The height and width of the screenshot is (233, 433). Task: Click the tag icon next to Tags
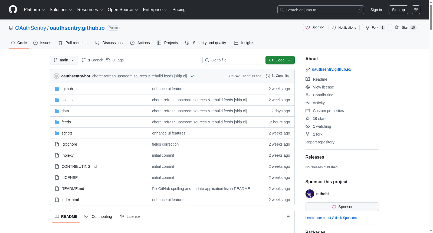pos(108,60)
